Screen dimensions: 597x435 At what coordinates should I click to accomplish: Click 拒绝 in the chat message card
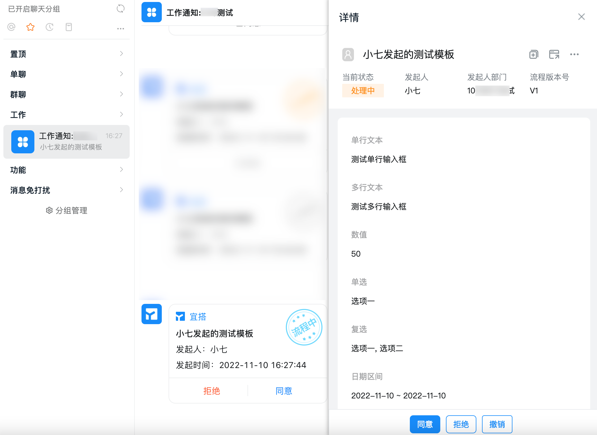coord(211,391)
